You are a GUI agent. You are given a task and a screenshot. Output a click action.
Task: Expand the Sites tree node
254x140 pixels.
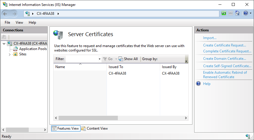pyautogui.click(x=9, y=54)
